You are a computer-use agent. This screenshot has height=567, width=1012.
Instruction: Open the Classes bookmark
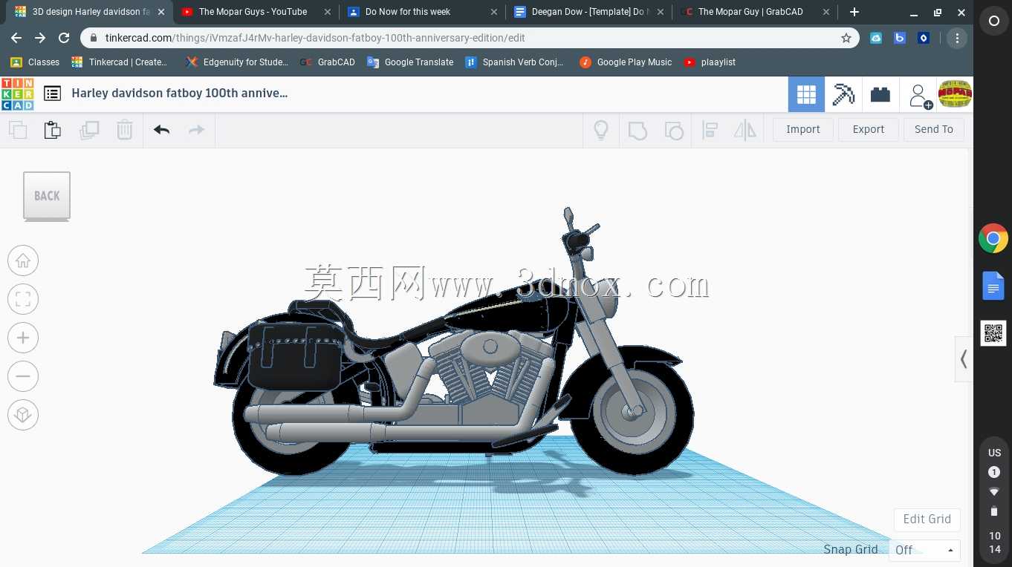[35, 62]
